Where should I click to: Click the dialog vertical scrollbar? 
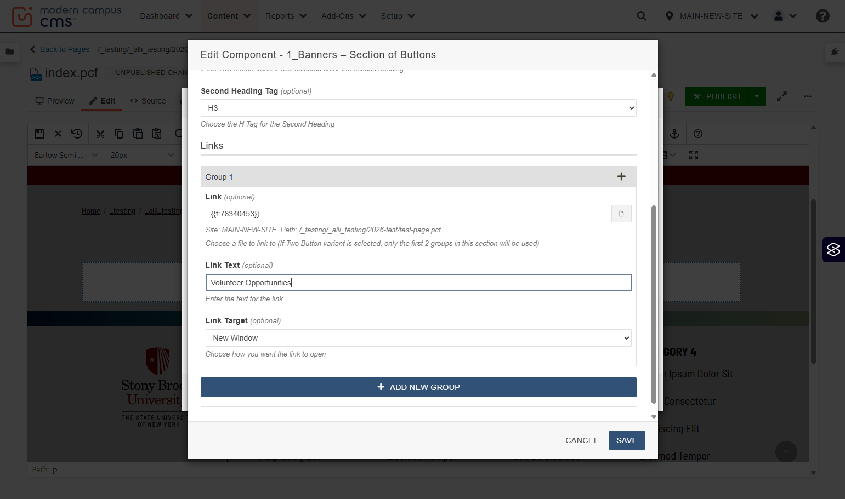(x=654, y=304)
